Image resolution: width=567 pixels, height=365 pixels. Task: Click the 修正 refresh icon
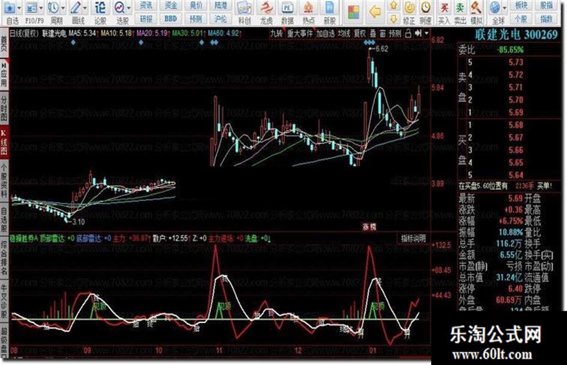[x=409, y=8]
